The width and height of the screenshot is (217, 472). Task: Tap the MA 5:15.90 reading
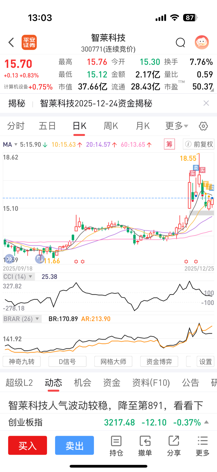click(34, 144)
